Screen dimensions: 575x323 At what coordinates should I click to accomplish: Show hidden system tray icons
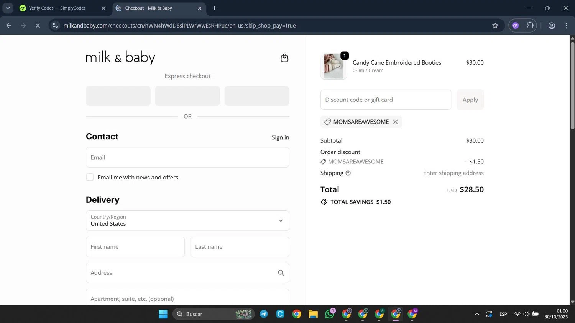[477, 314]
